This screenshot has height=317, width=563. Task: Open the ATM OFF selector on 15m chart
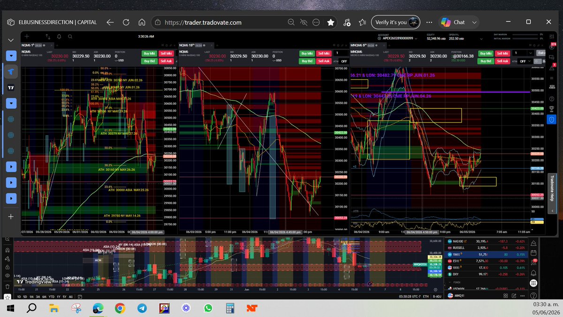[344, 61]
